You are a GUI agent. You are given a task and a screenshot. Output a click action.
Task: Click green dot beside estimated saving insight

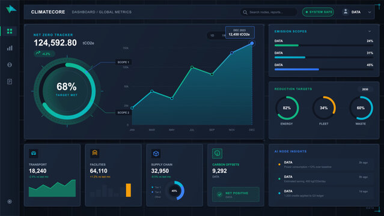point(279,179)
